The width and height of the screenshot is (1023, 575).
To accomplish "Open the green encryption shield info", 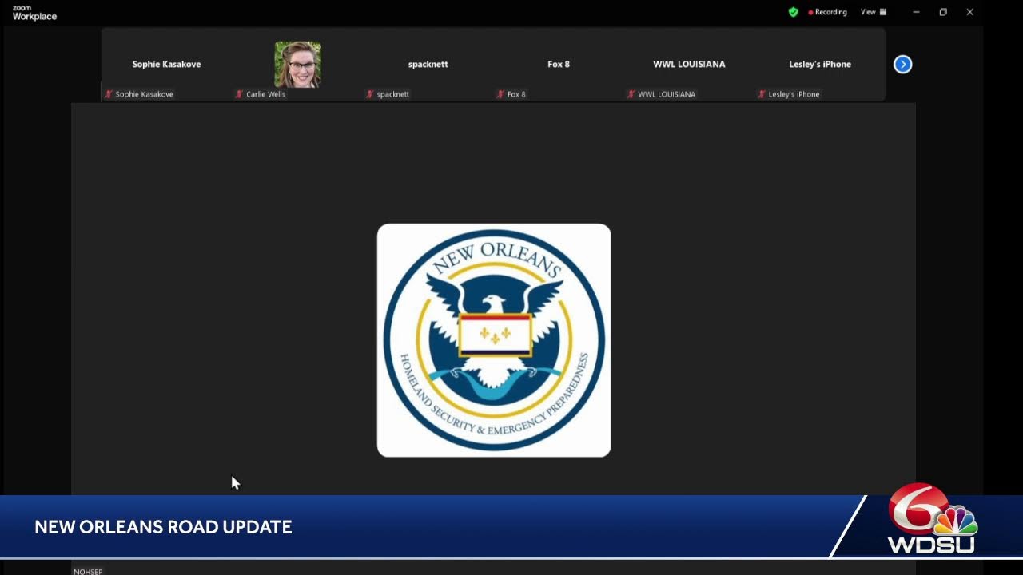I will [x=793, y=12].
